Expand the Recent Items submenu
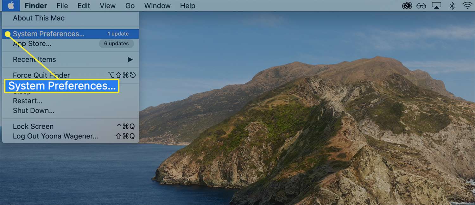475x205 pixels. pos(70,59)
